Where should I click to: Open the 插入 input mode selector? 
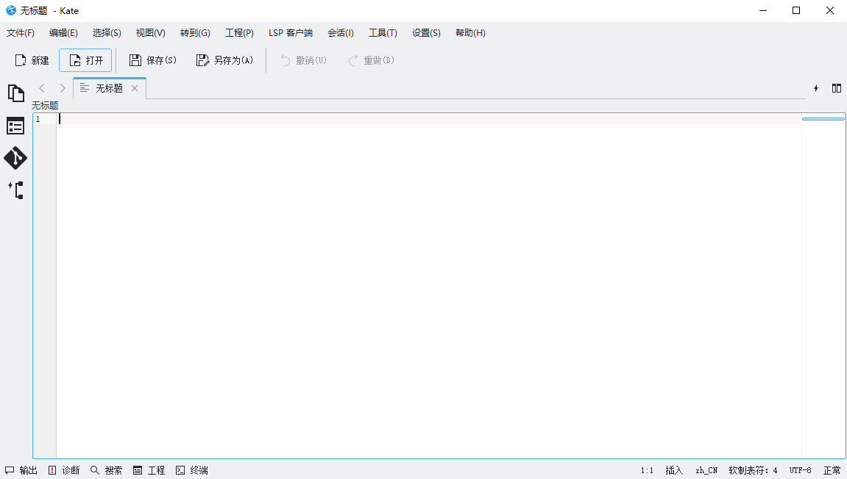(674, 469)
